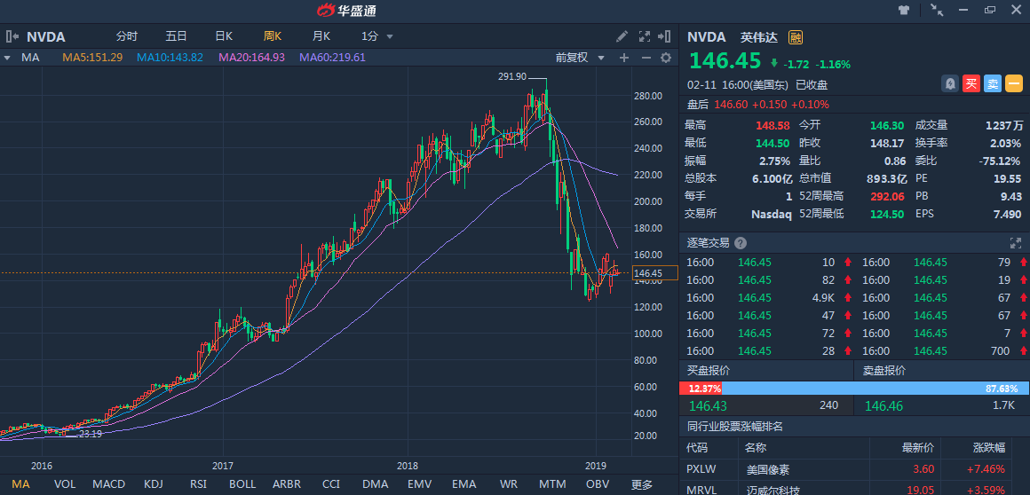The width and height of the screenshot is (1030, 495).
Task: Toggle the left sidebar panel icon
Action: [x=12, y=36]
